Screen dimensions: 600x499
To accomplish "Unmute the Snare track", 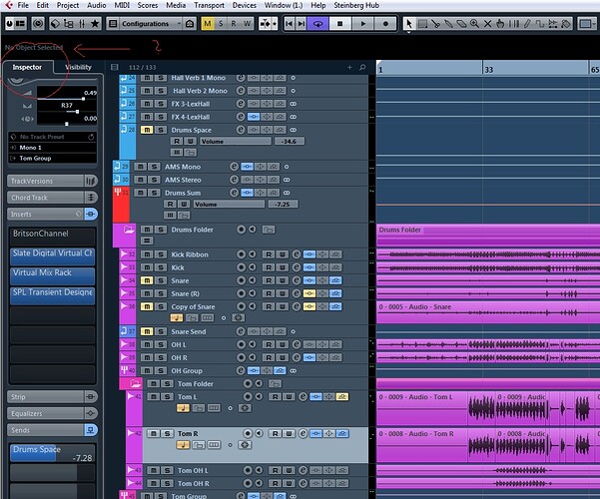I will coord(147,280).
